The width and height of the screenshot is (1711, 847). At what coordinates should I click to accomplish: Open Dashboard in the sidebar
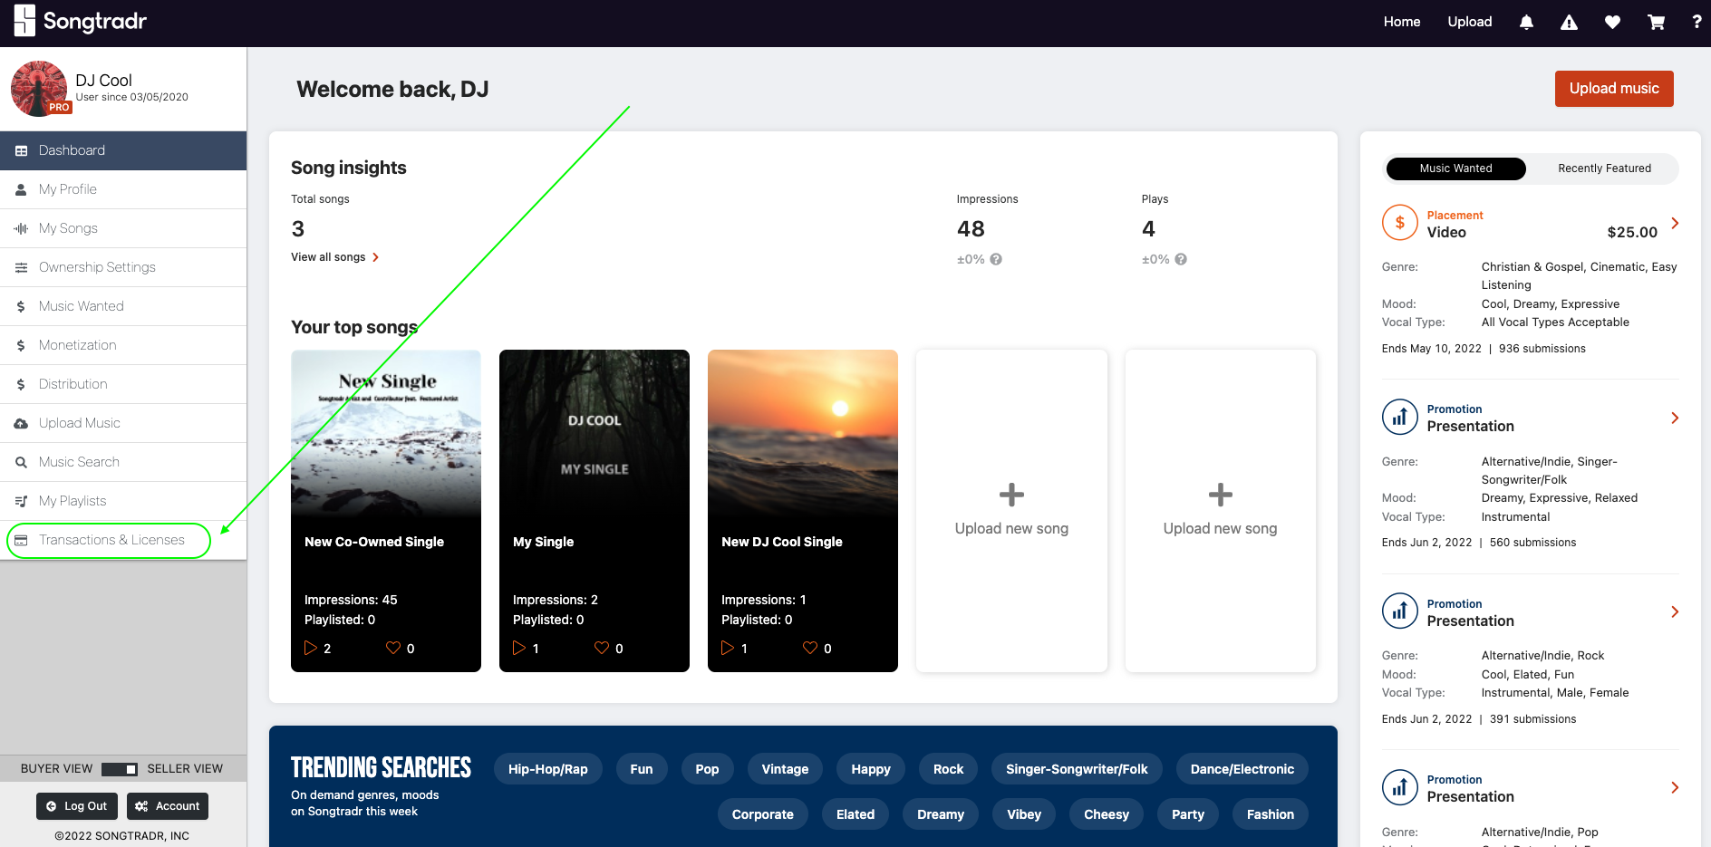123,150
